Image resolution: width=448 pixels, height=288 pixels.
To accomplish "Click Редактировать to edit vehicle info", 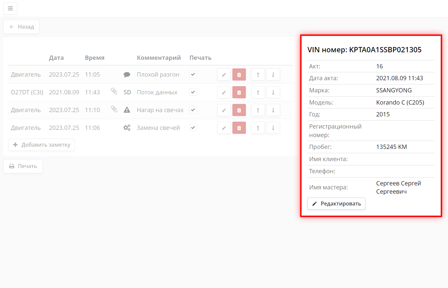I will 336,204.
